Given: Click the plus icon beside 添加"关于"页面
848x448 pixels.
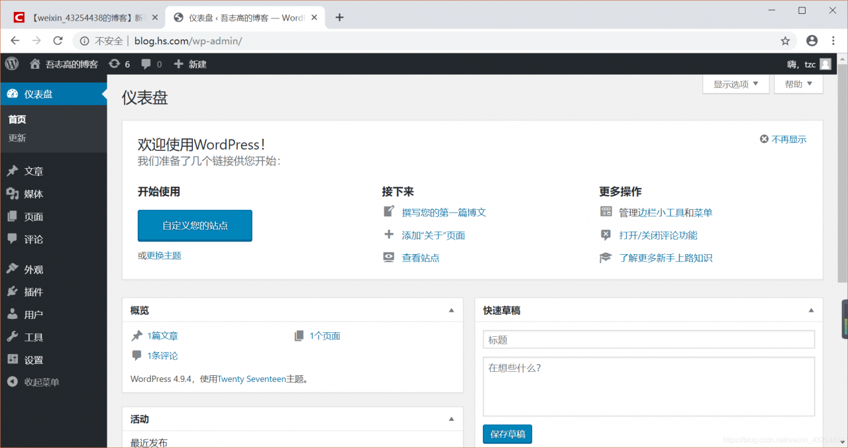Looking at the screenshot, I should [389, 234].
